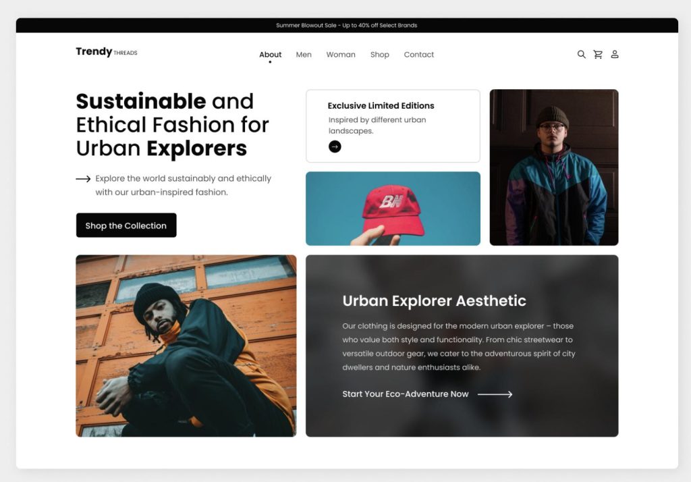Go to the Men menu item
The width and height of the screenshot is (691, 482).
(304, 54)
